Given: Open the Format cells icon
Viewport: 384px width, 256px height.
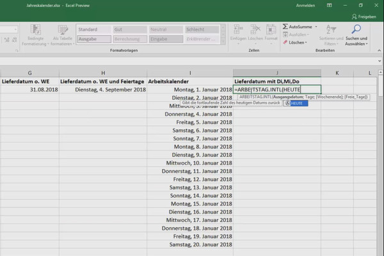Looking at the screenshot, I should [x=271, y=30].
